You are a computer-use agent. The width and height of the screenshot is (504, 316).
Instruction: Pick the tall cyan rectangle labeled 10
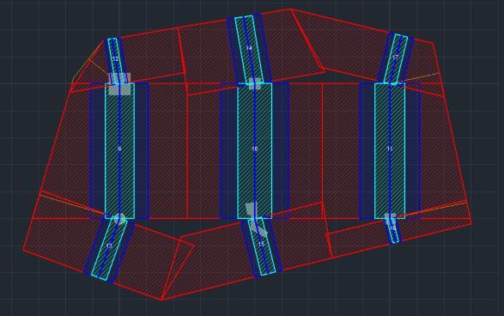pos(254,150)
